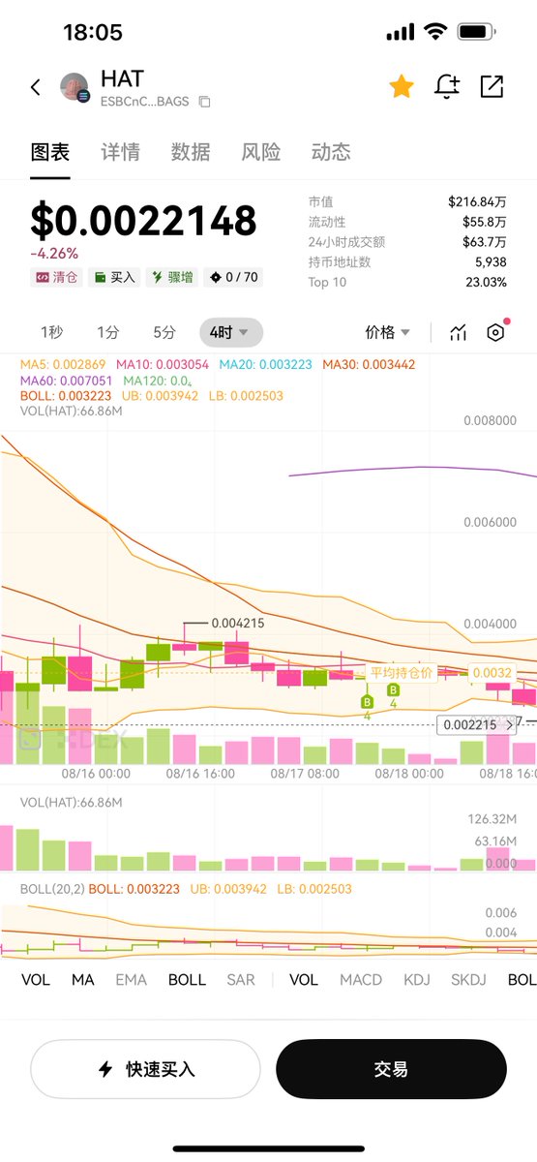The image size is (537, 1162).
Task: Expand the 4时 timeframe dropdown
Action: [x=230, y=332]
